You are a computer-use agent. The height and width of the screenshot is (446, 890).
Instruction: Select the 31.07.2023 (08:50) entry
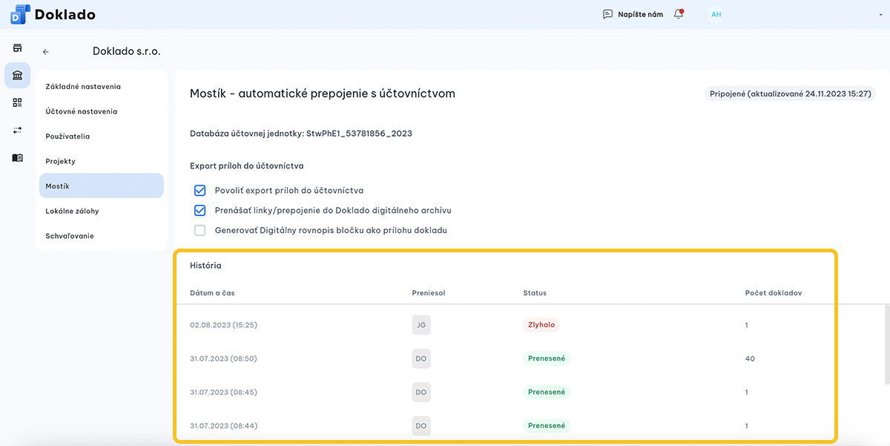(x=223, y=358)
